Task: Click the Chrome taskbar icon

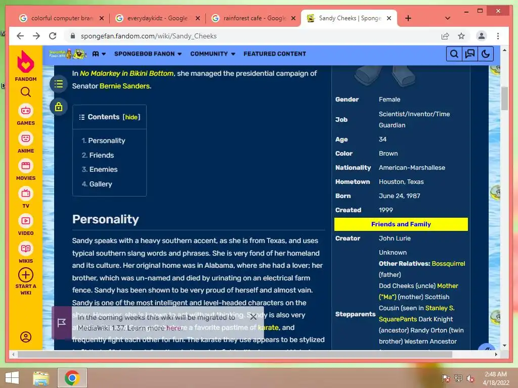Action: [x=72, y=378]
